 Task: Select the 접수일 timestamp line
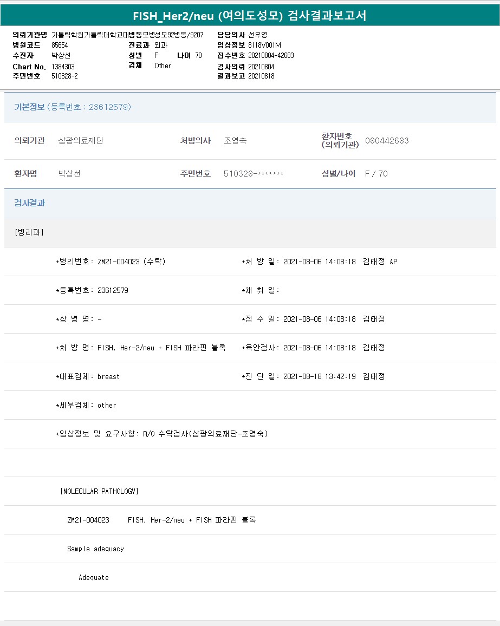pos(314,319)
